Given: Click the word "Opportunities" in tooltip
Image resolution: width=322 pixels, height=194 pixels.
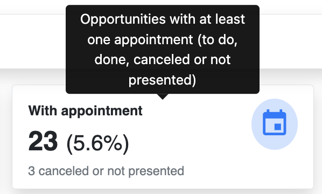Looking at the screenshot, I should (x=123, y=19).
